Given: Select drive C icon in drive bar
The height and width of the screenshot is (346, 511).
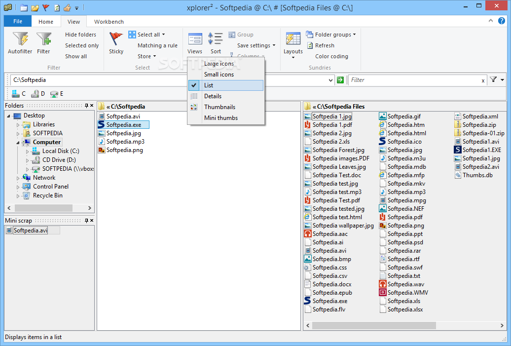Looking at the screenshot, I should tap(15, 94).
